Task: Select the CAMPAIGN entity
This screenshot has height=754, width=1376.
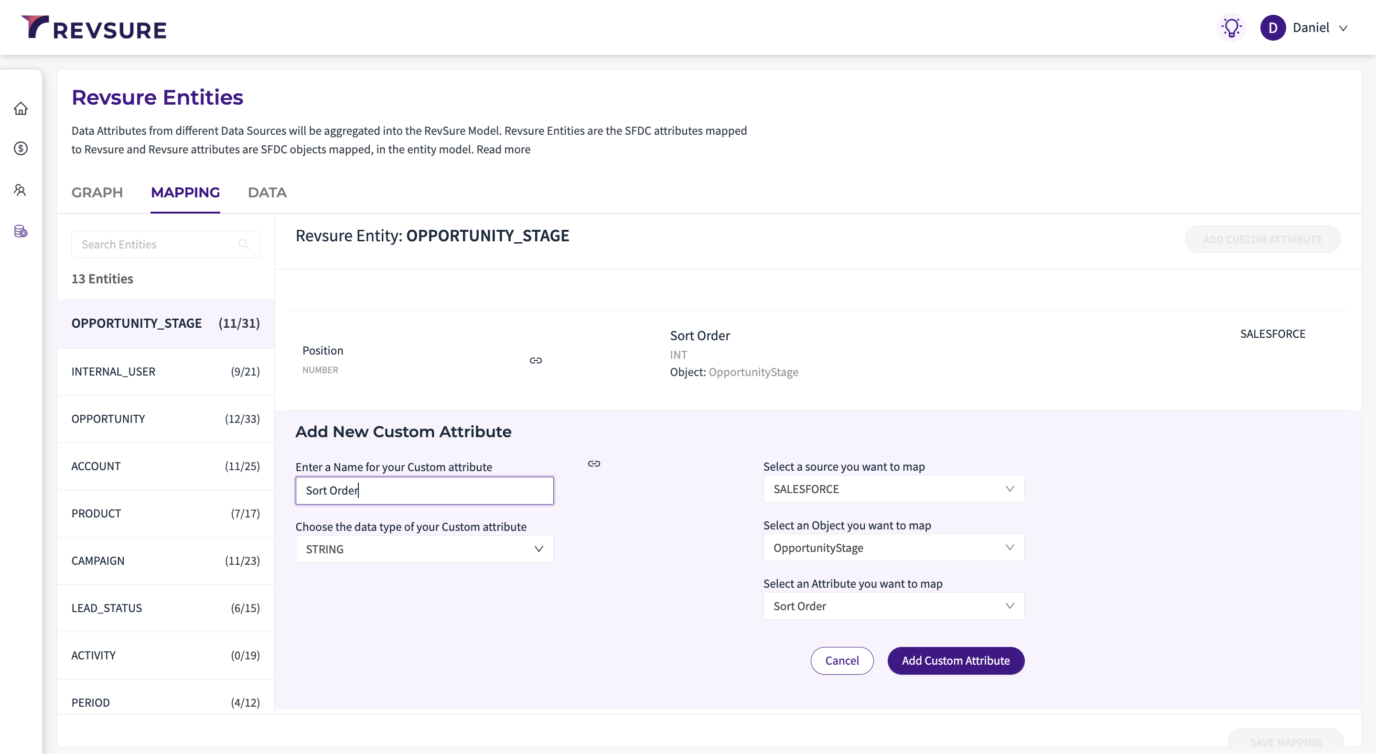Action: [166, 560]
